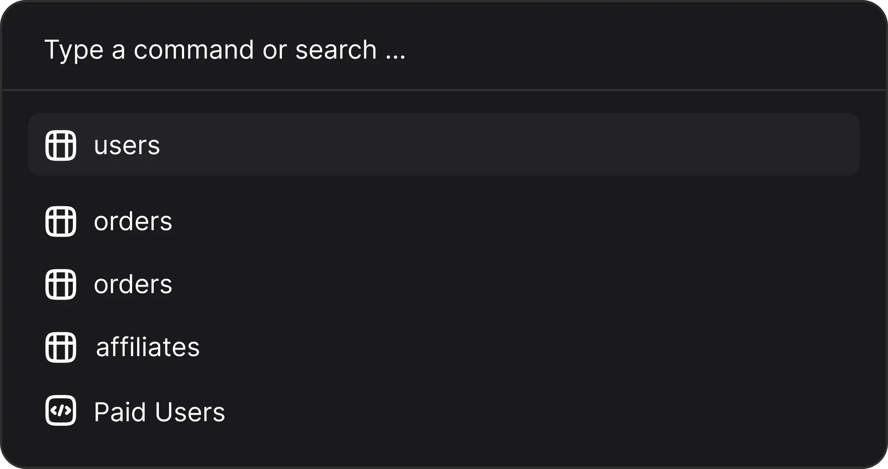The height and width of the screenshot is (469, 888).
Task: Click empty area of the Paid Users row
Action: tap(521, 411)
